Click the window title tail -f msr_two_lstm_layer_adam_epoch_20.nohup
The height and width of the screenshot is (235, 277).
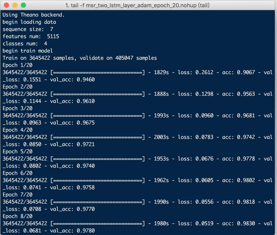tap(137, 5)
